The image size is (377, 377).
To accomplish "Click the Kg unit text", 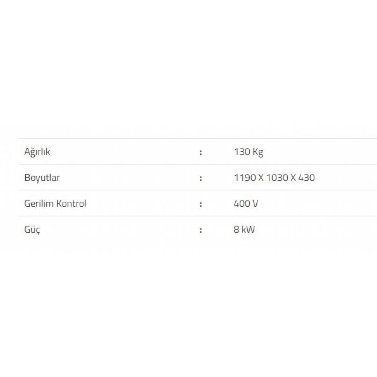I will 258,152.
